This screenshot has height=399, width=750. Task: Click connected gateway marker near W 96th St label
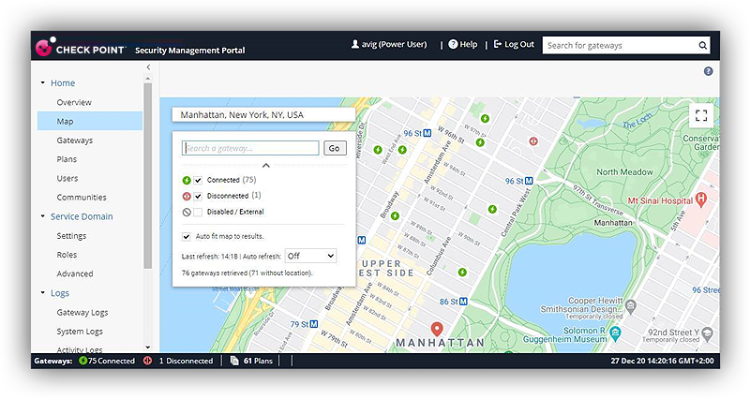point(480,142)
